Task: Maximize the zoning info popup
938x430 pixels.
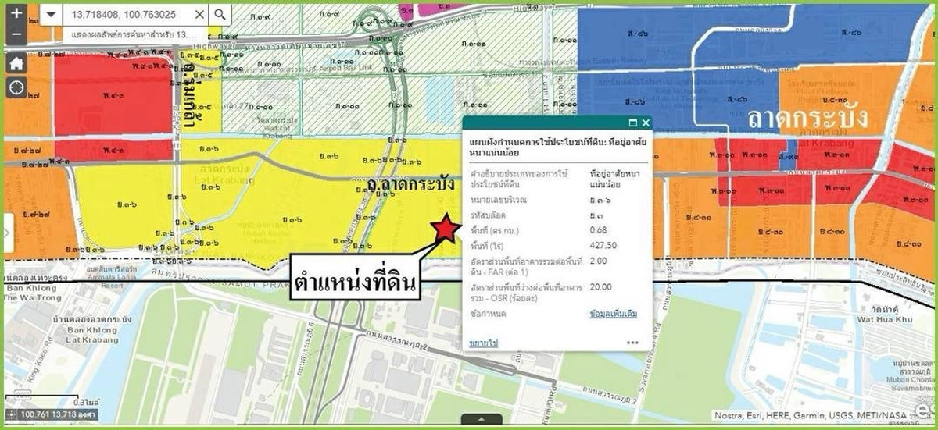Action: tap(632, 123)
